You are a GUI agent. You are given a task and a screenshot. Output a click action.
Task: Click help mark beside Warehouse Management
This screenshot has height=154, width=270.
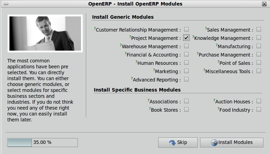[121, 45]
